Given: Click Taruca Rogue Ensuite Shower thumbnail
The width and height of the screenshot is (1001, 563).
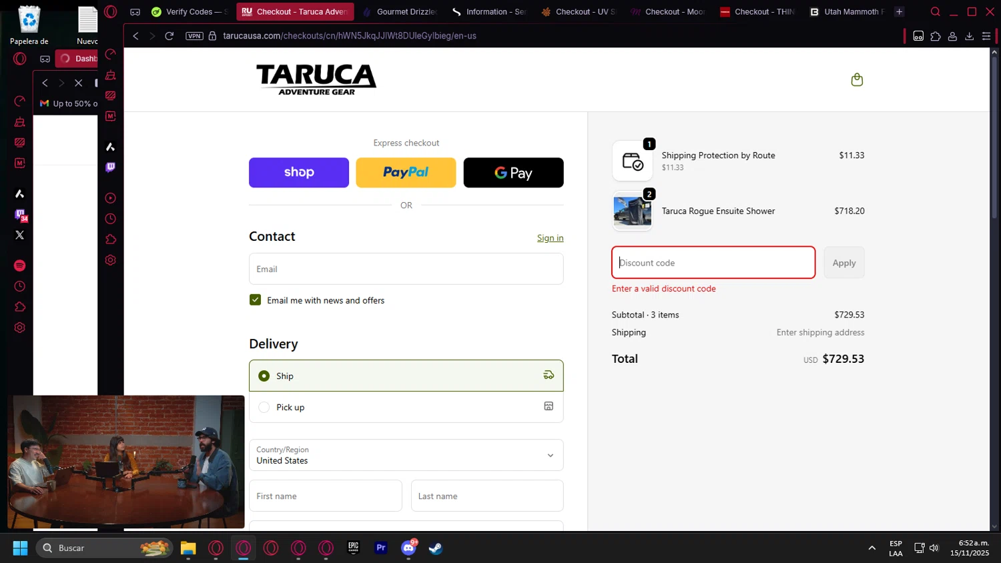Looking at the screenshot, I should (632, 211).
